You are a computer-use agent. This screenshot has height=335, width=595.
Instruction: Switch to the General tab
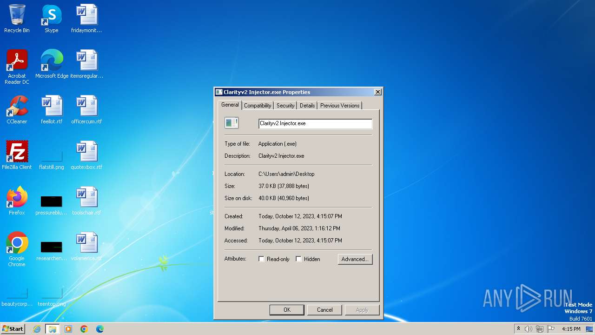230,105
